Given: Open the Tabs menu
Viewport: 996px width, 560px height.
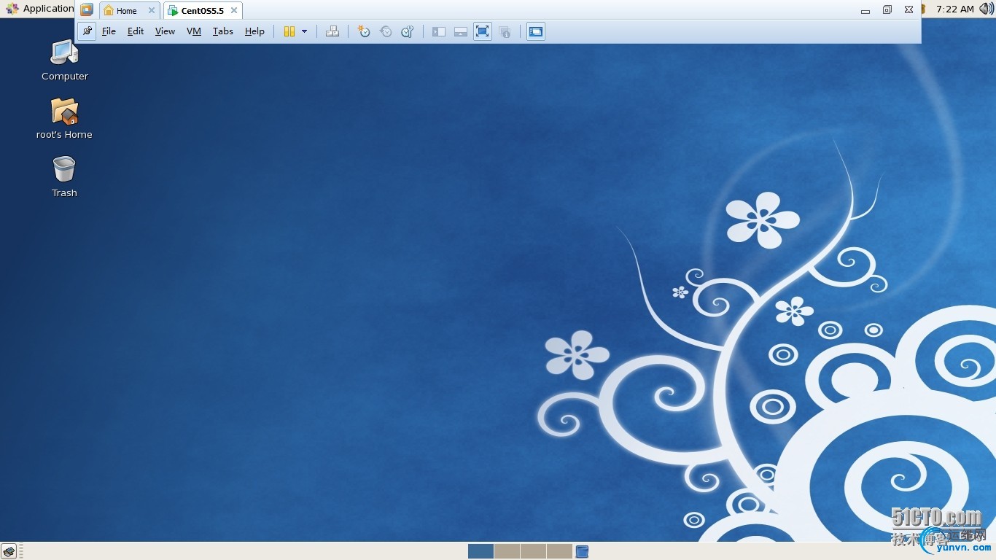Looking at the screenshot, I should tap(223, 31).
